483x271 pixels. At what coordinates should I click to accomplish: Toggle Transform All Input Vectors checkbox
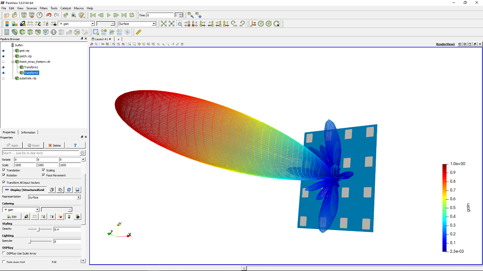point(4,182)
